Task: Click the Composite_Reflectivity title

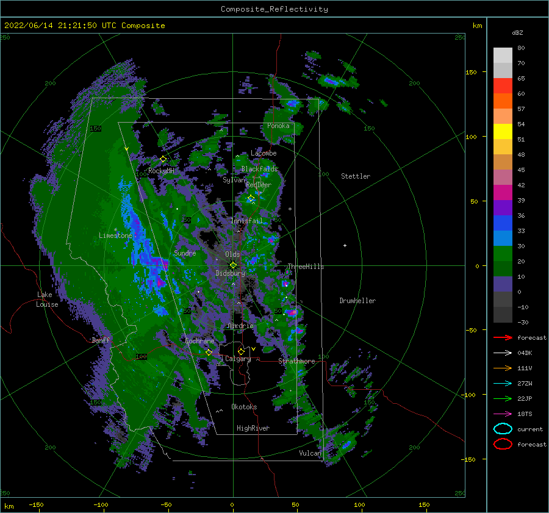Action: 274,9
